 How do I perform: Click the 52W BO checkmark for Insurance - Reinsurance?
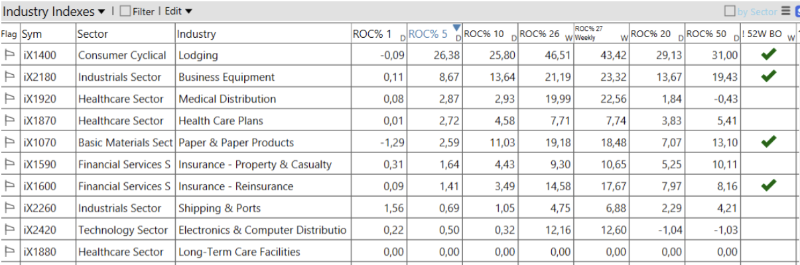pos(769,186)
